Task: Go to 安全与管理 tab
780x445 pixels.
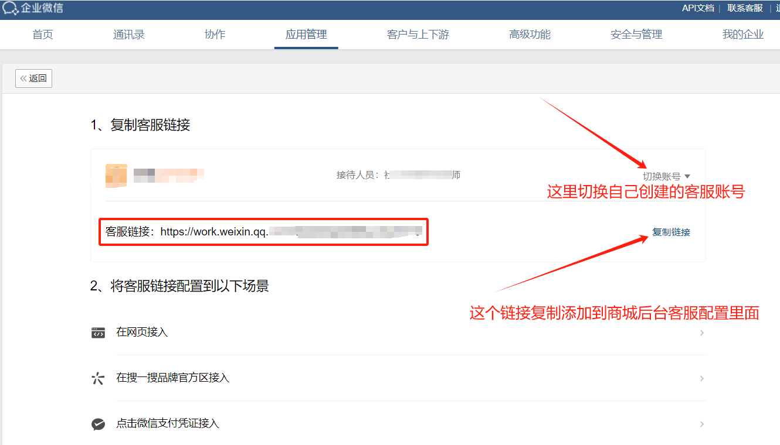Action: [x=636, y=35]
